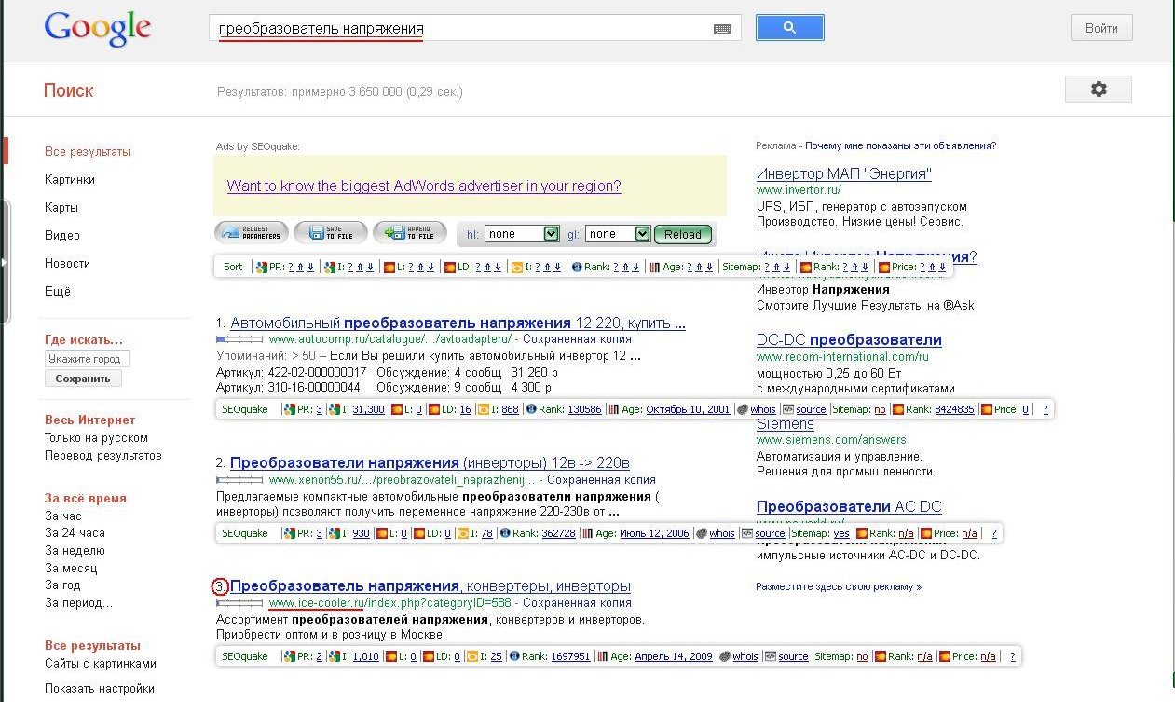
Task: Click Rank value 130586
Action: click(584, 409)
